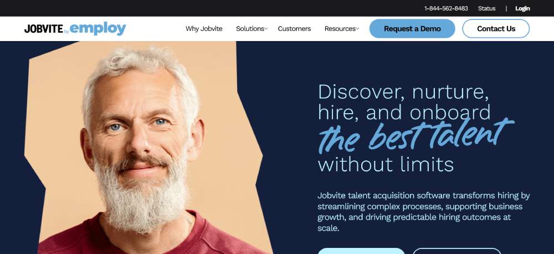Click the Jobvite talent acquisition description paragraph
The width and height of the screenshot is (554, 254).
coord(424,211)
